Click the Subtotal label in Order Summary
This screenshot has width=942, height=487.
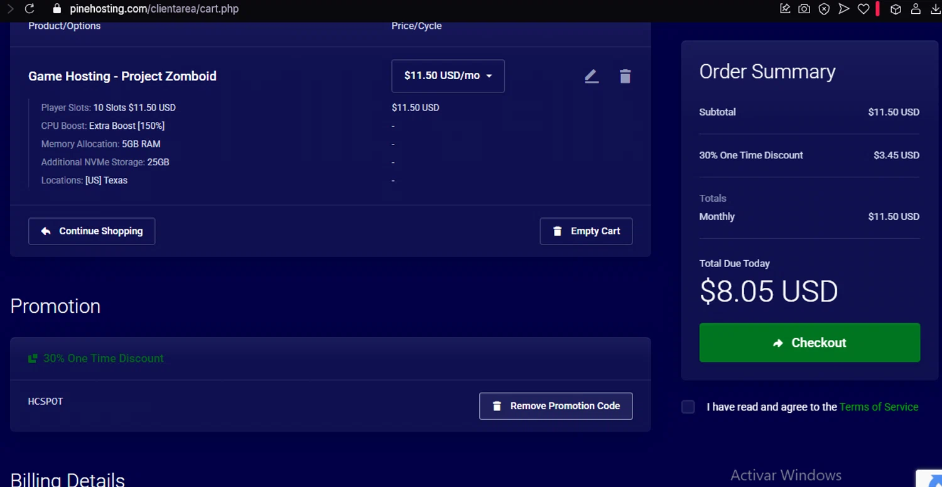click(717, 112)
